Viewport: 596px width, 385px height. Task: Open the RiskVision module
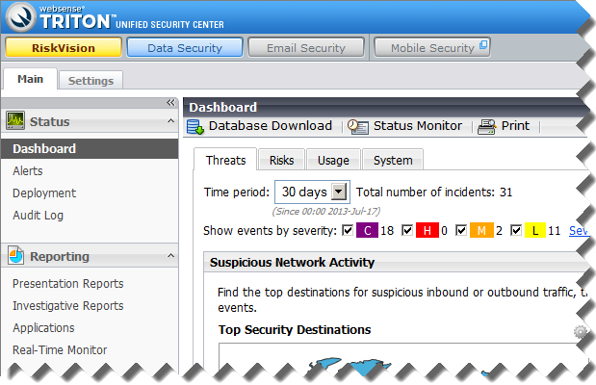pos(64,47)
